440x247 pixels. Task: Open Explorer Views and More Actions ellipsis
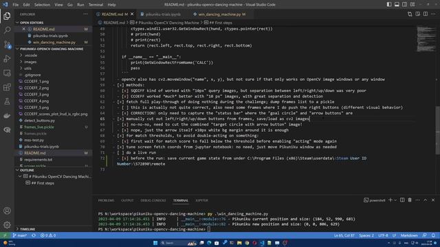(x=85, y=14)
